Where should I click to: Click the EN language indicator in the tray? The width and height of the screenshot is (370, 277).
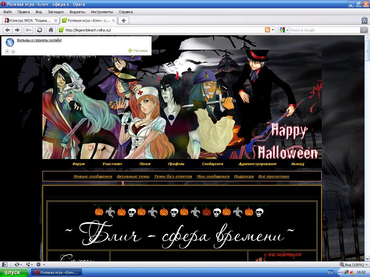coord(330,272)
